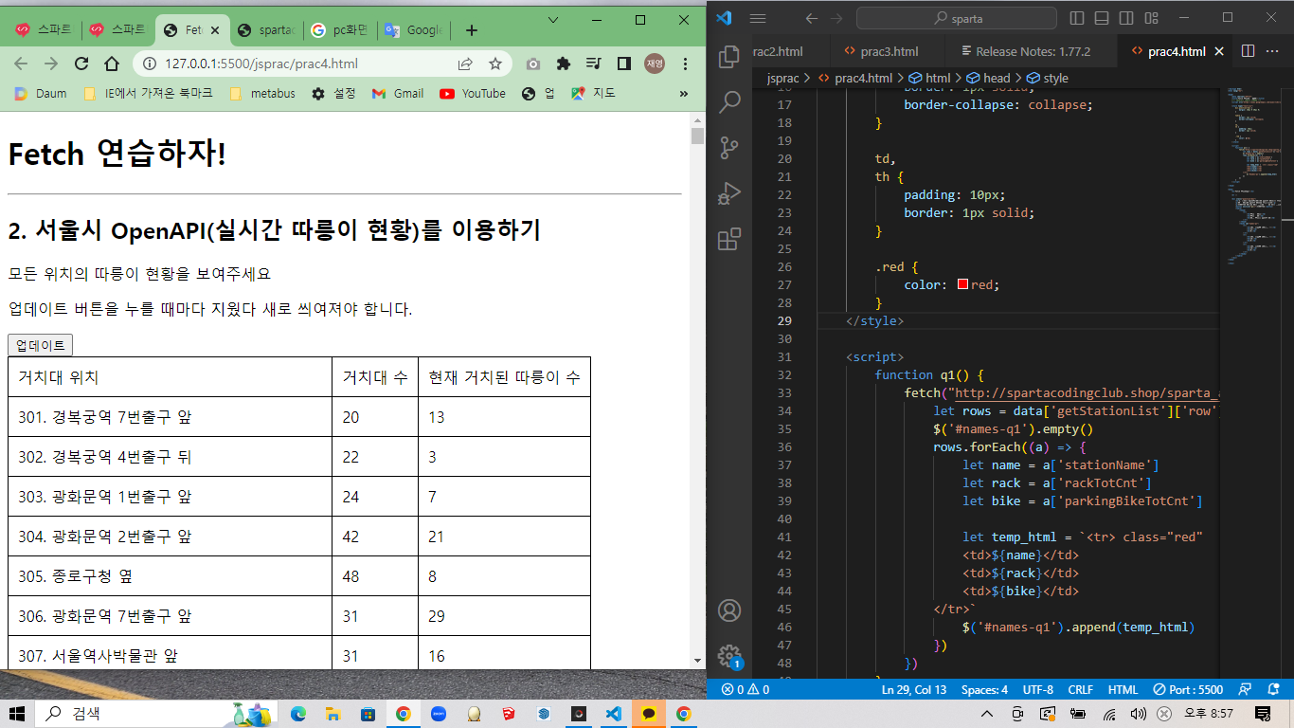Image resolution: width=1294 pixels, height=728 pixels.
Task: Click red color swatch in CSS
Action: coord(962,284)
